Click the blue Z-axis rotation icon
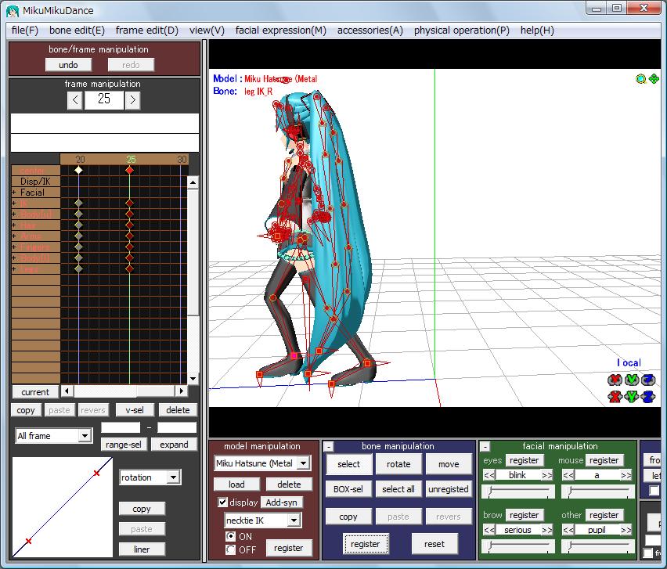667x569 pixels. [x=648, y=380]
